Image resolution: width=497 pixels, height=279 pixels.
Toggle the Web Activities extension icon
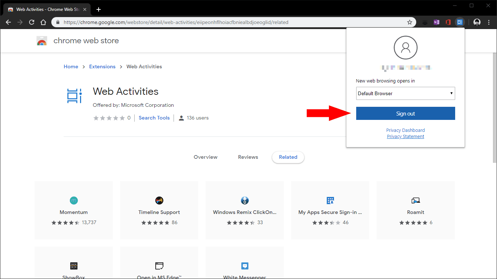coord(460,22)
